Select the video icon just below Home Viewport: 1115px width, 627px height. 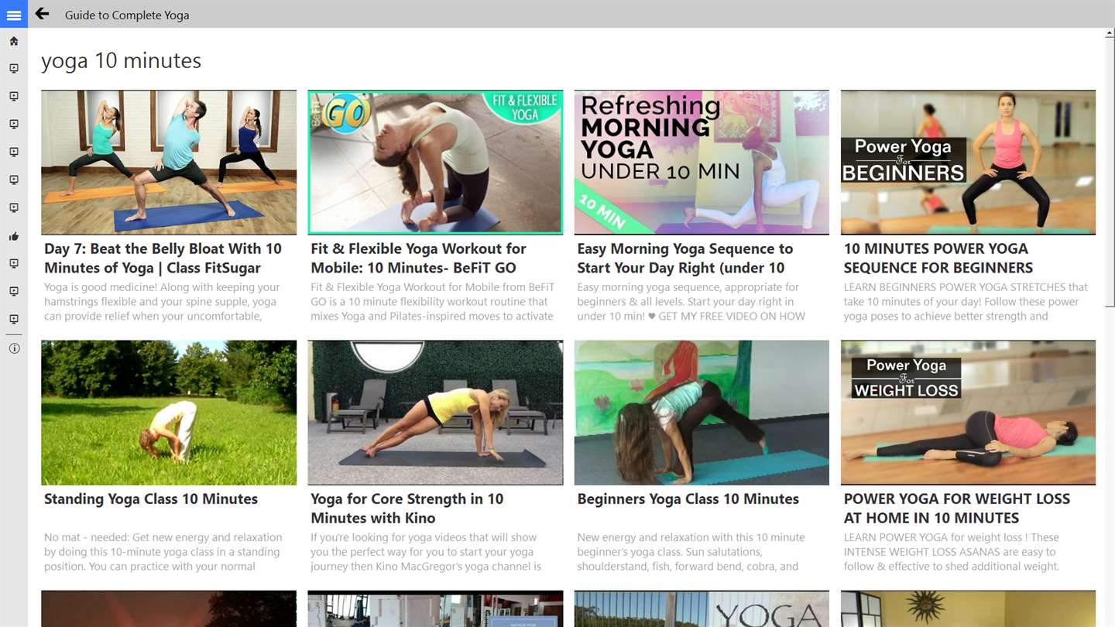[x=14, y=69]
